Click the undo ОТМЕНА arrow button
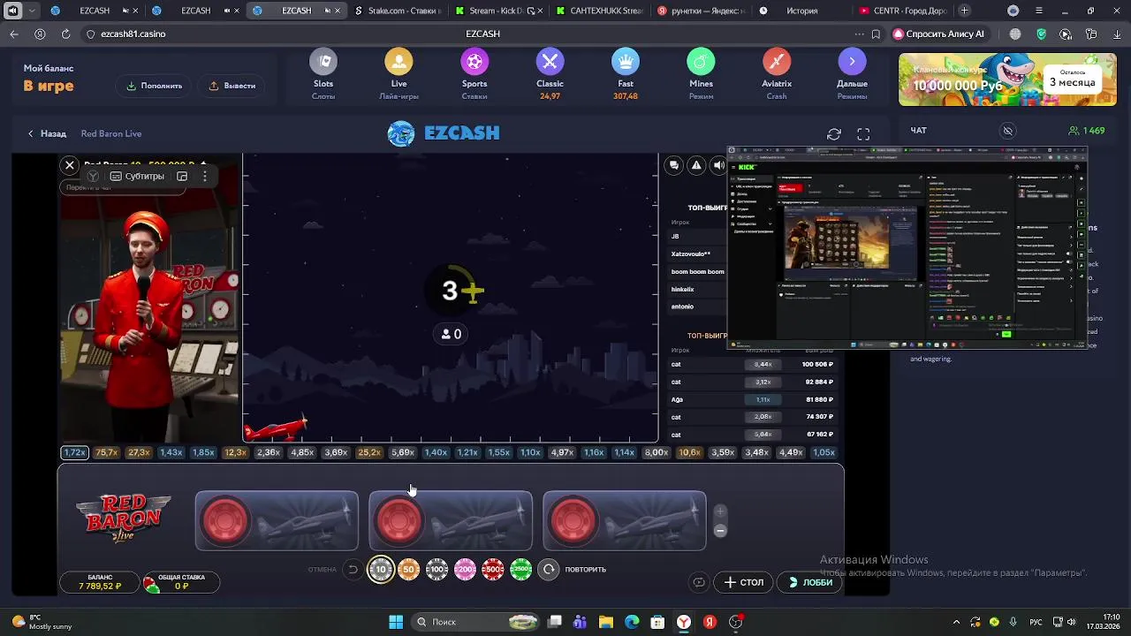Viewport: 1131px width, 636px height. (x=353, y=570)
